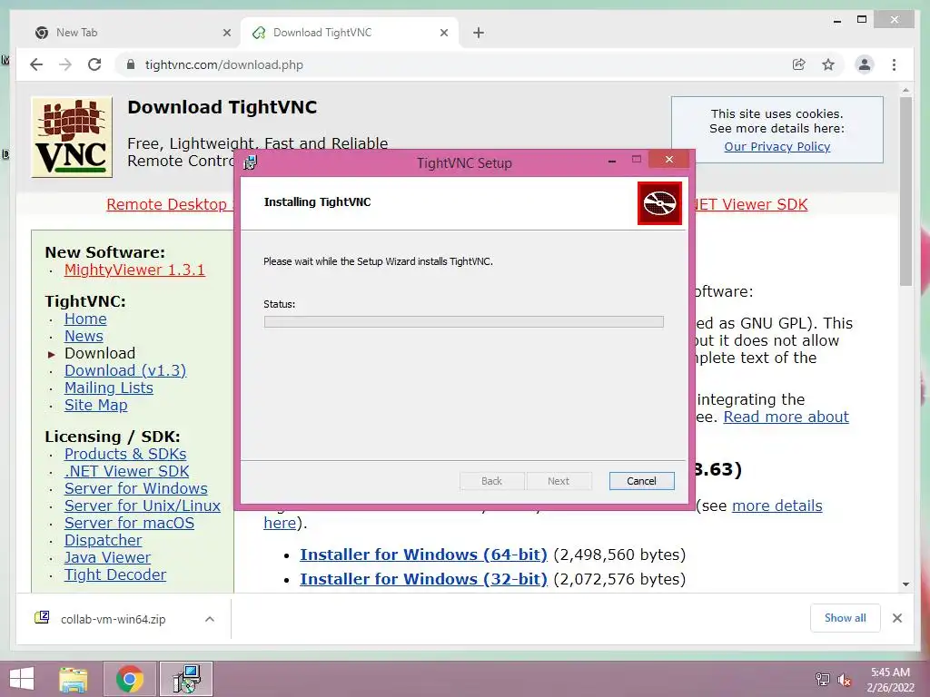Focus the address bar URL
The image size is (930, 697).
pyautogui.click(x=223, y=64)
